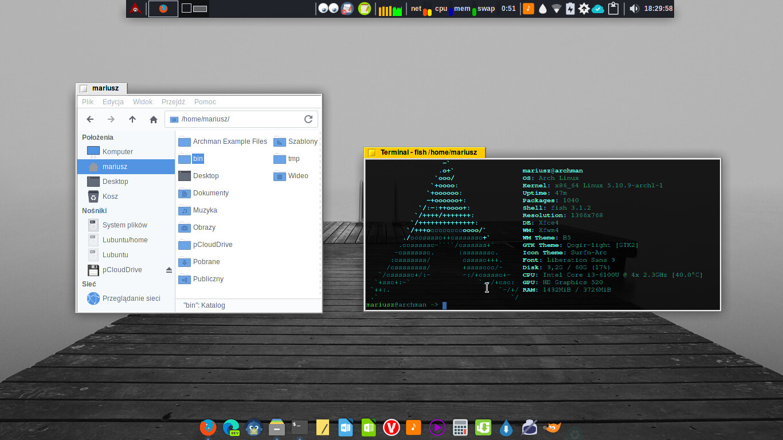Image resolution: width=783 pixels, height=440 pixels.
Task: Click the back arrow in file manager
Action: 90,119
